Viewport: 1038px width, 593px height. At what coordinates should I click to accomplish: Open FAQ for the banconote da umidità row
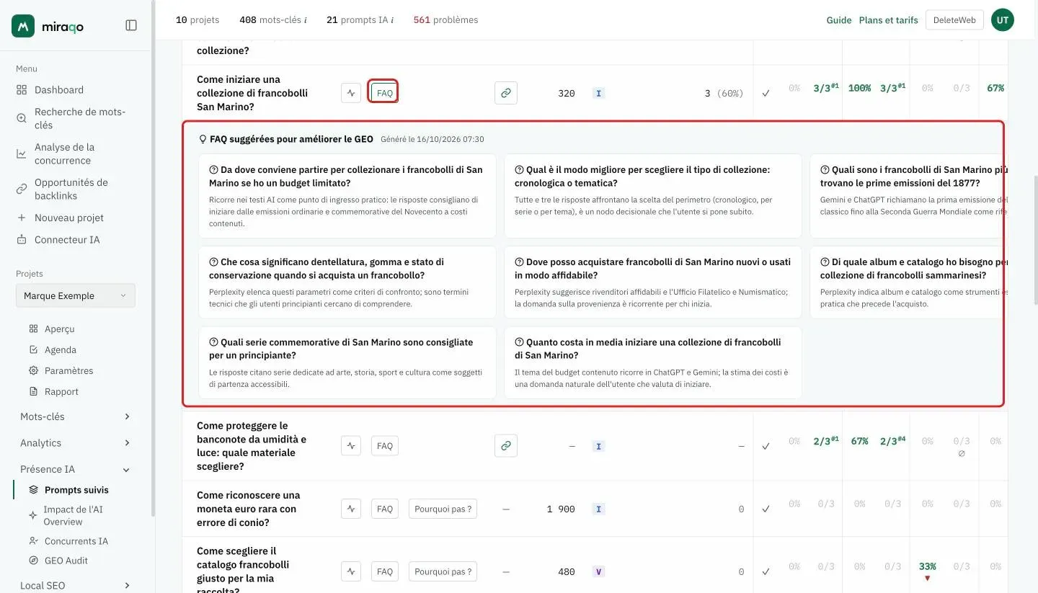(x=385, y=446)
